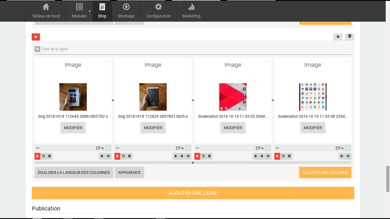Click the AJOUTER UNE LIGNE button
The image size is (390, 219).
pyautogui.click(x=193, y=193)
